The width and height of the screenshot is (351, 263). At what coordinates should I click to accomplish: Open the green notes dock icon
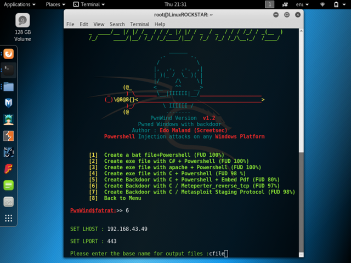tap(9, 185)
